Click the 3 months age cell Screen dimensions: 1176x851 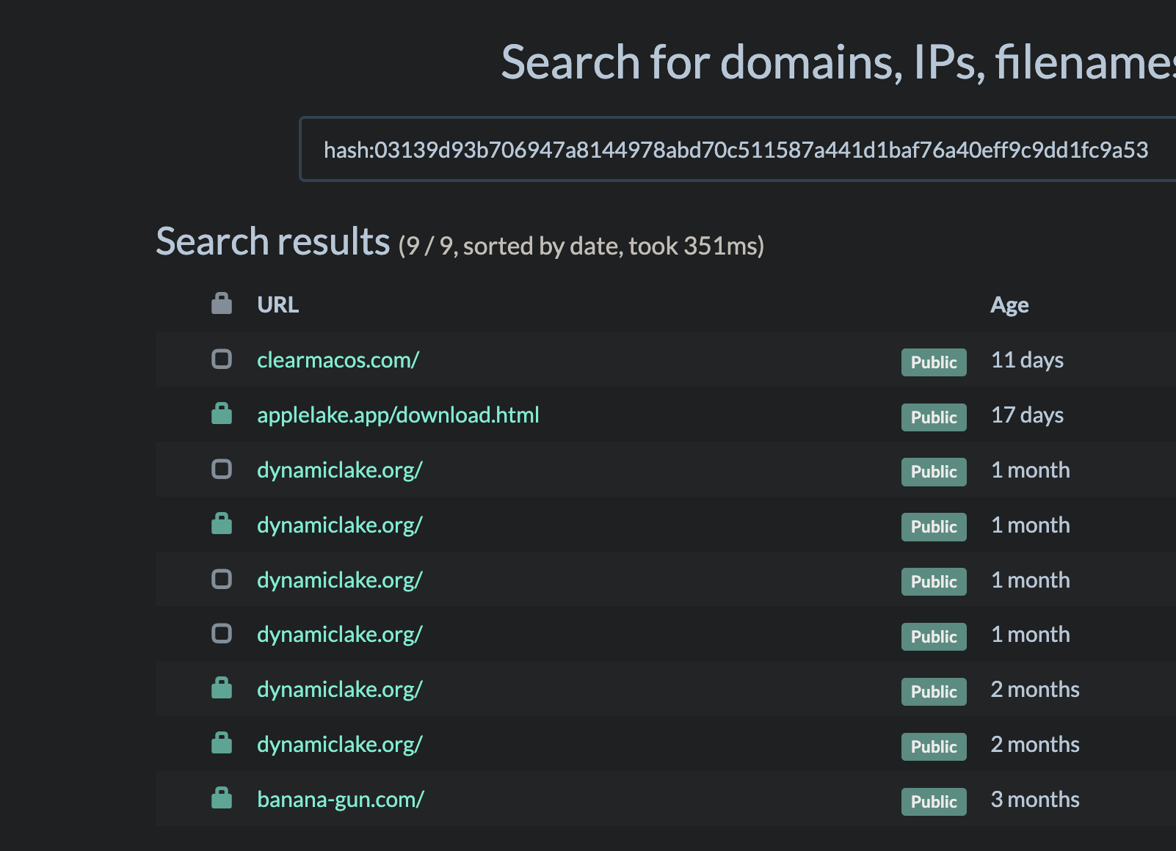click(x=1034, y=800)
